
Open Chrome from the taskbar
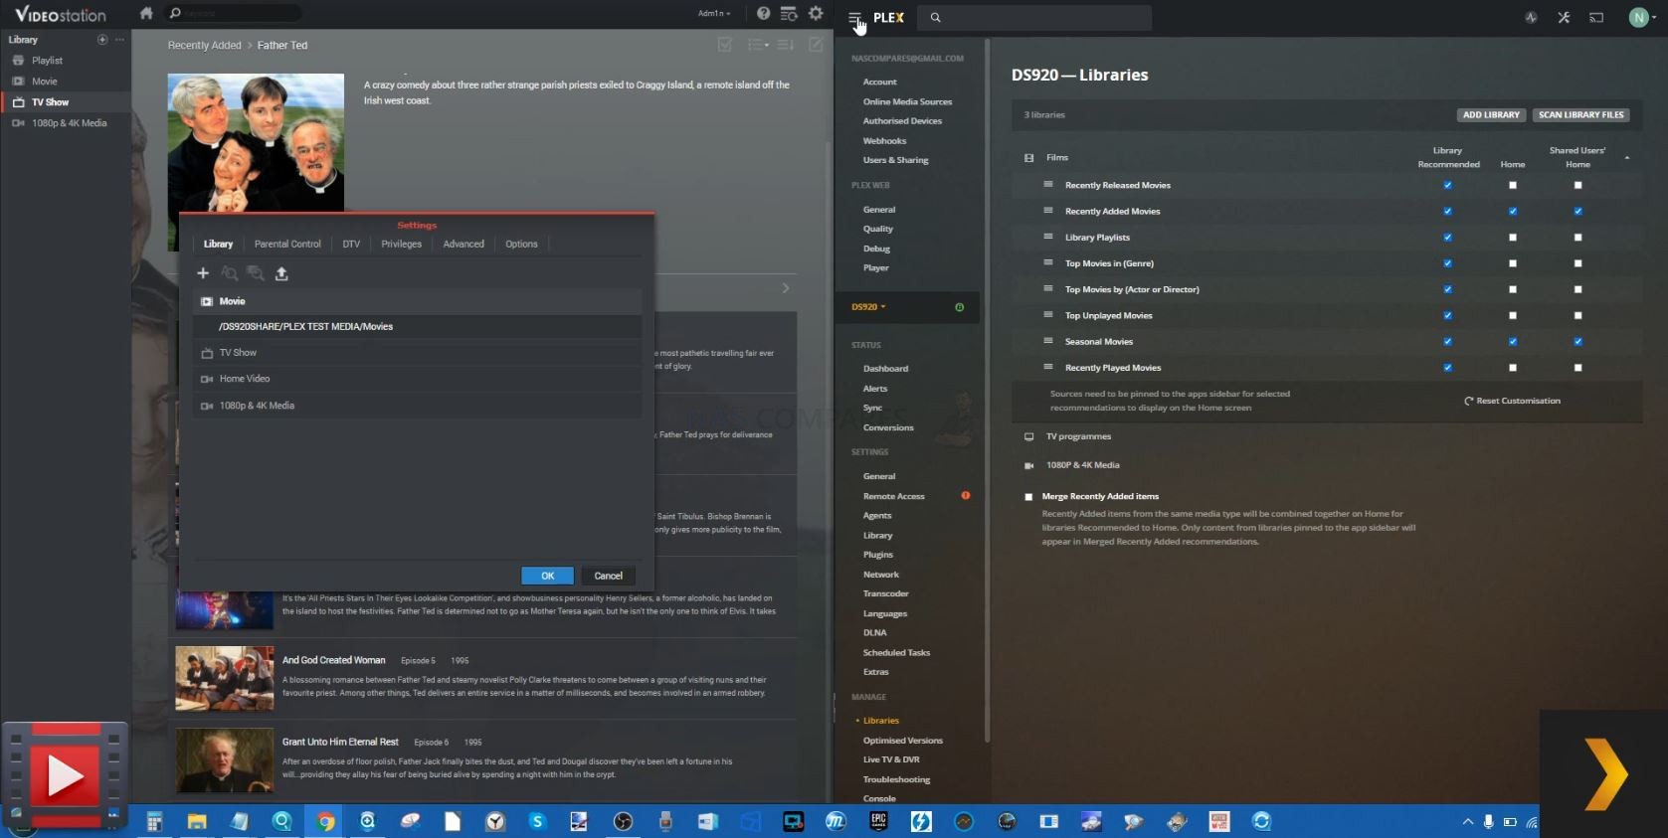click(325, 821)
